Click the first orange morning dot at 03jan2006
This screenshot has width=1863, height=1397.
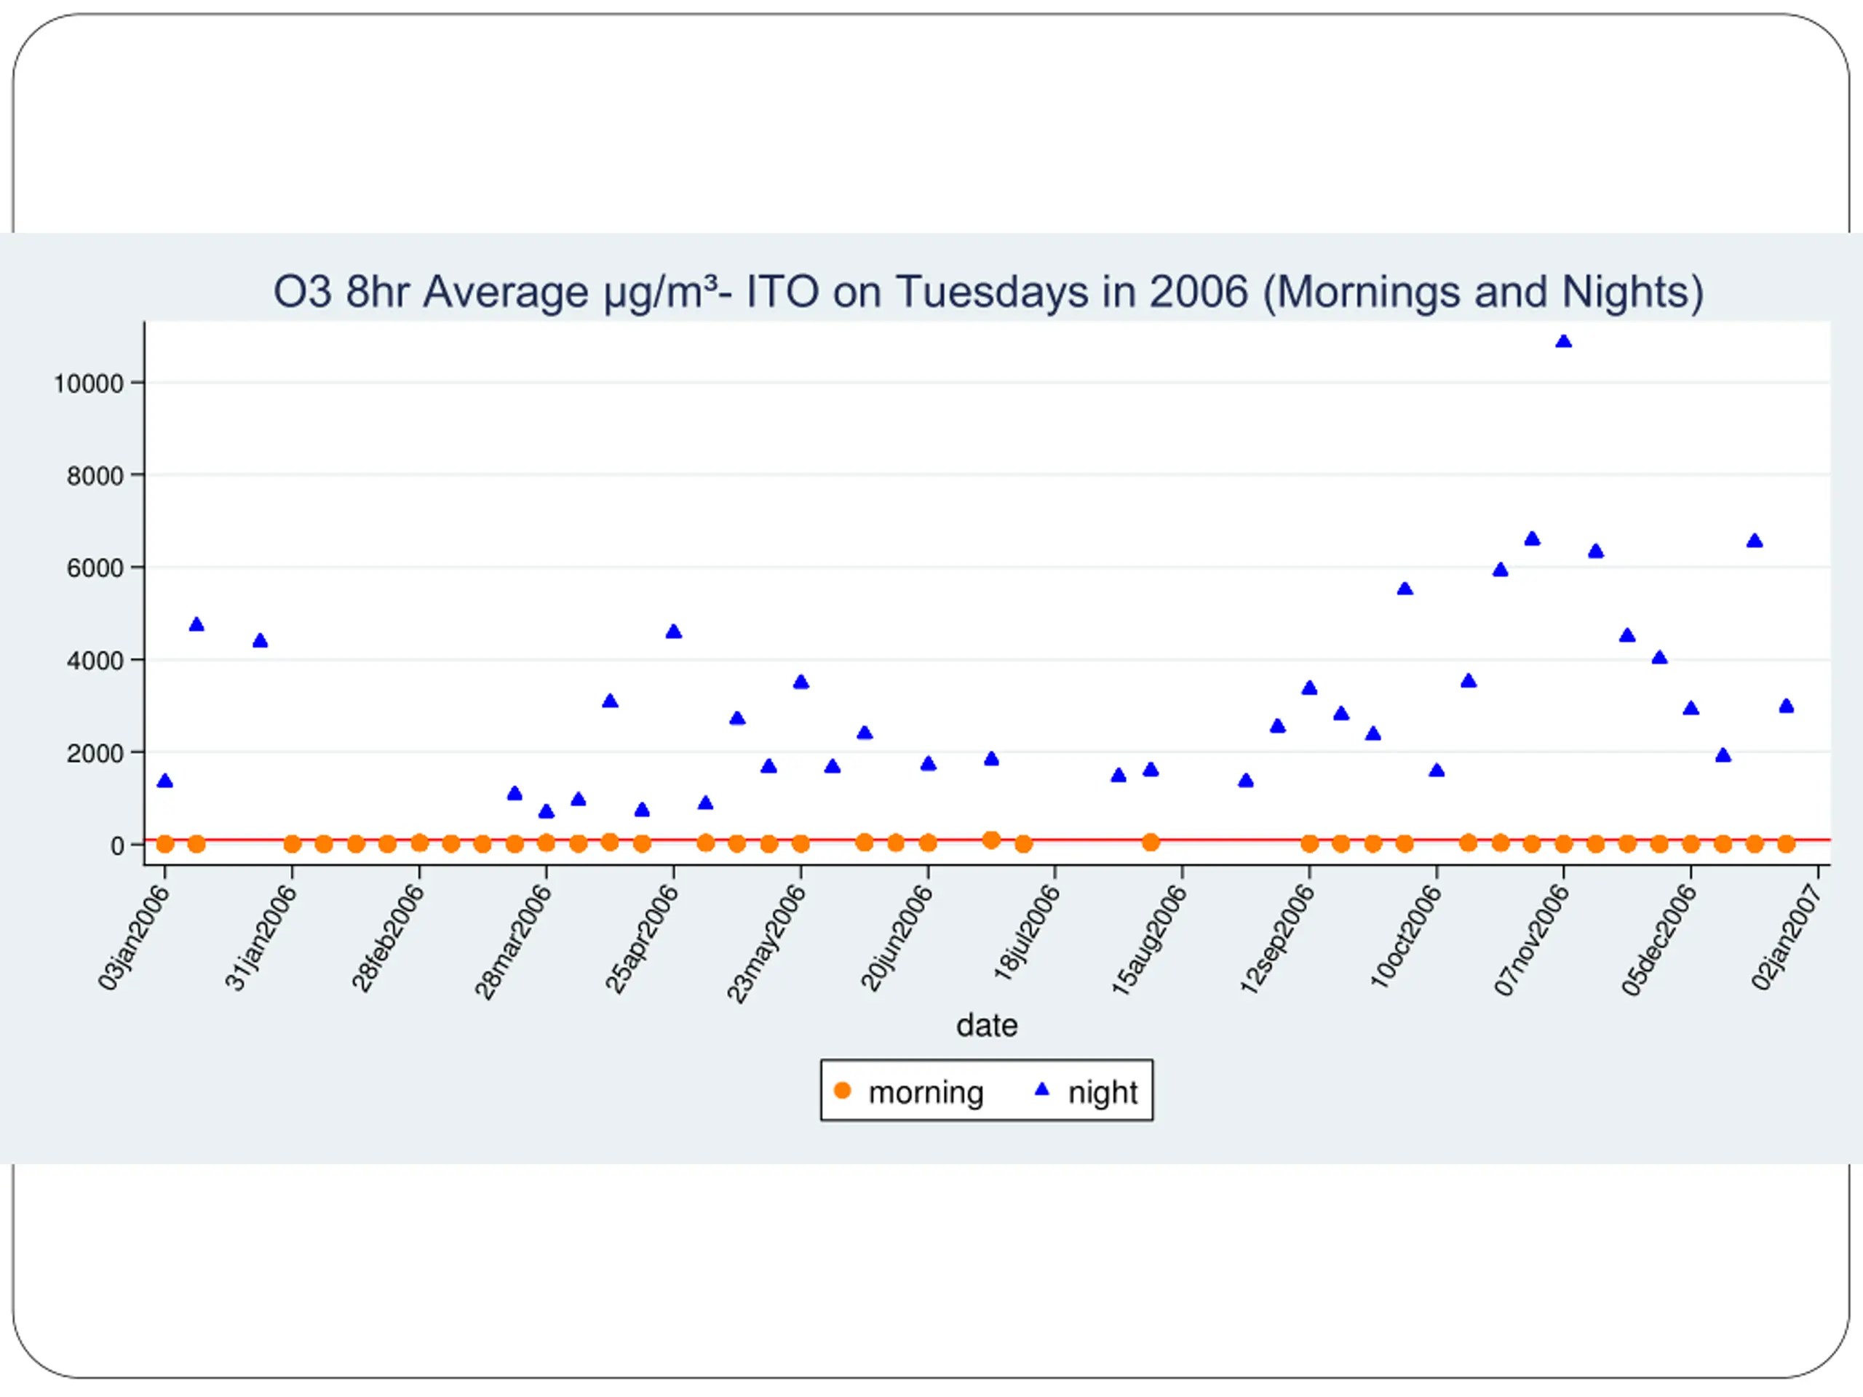pos(165,844)
